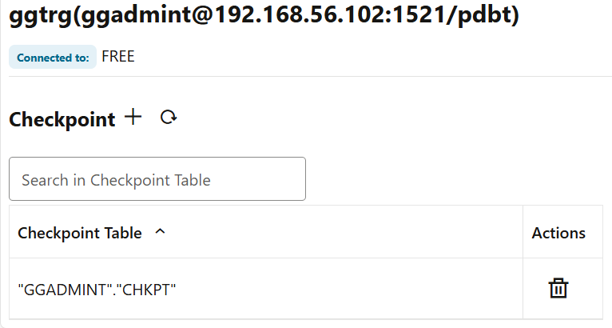Click the plus icon next to Checkpoint
Image resolution: width=612 pixels, height=328 pixels.
[133, 118]
